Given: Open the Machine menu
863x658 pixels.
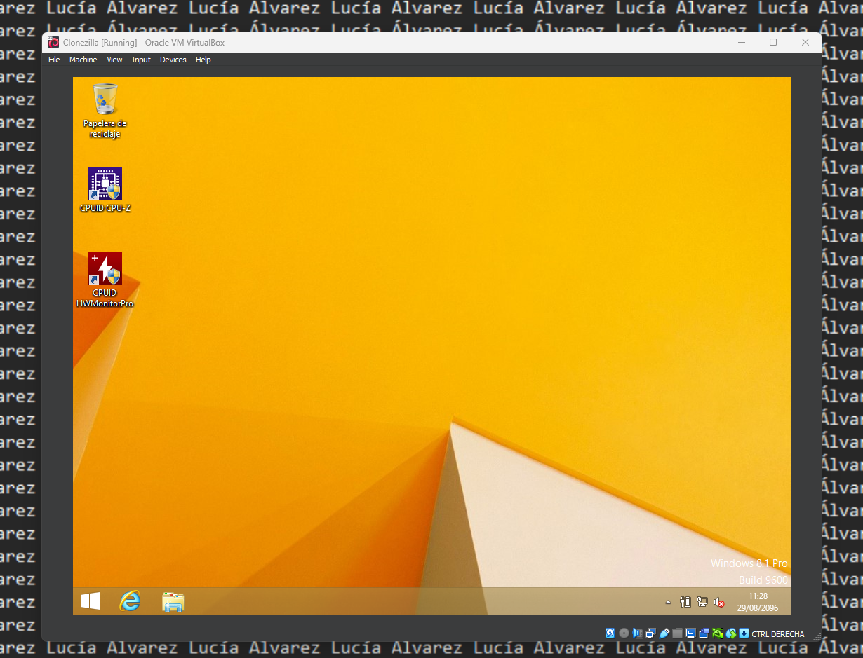Looking at the screenshot, I should (x=83, y=60).
